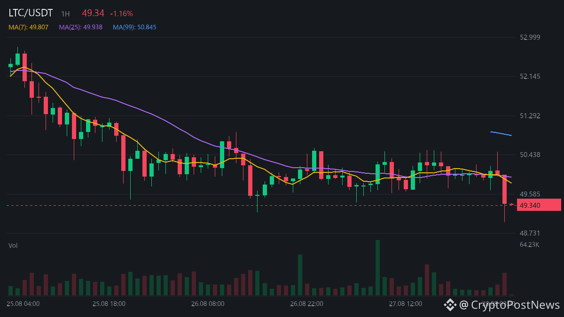
Task: Click the 26.08 22:00 time label
Action: [x=306, y=304]
